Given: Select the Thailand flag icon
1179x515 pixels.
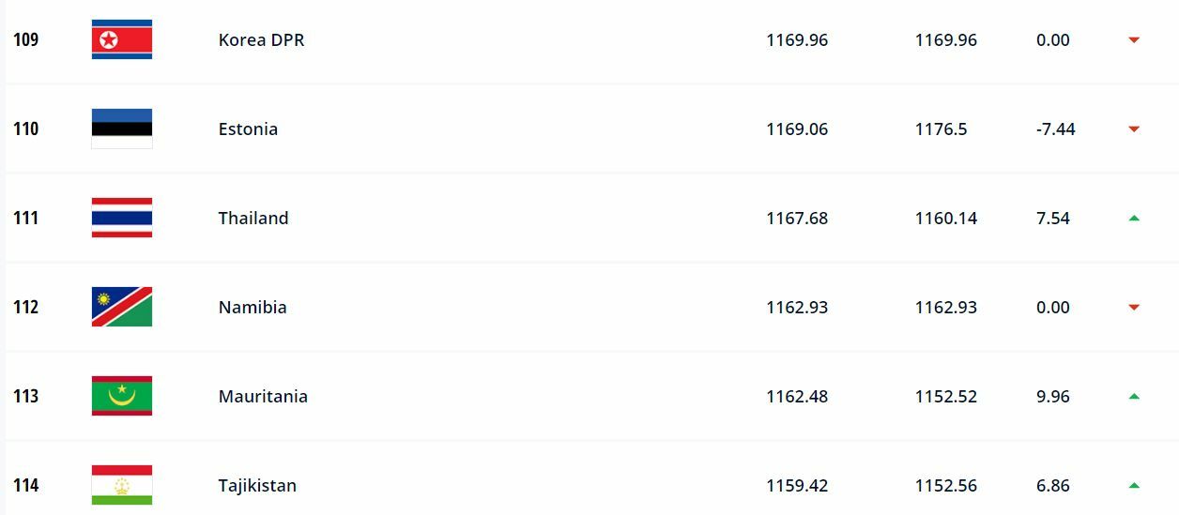Looking at the screenshot, I should pos(122,218).
